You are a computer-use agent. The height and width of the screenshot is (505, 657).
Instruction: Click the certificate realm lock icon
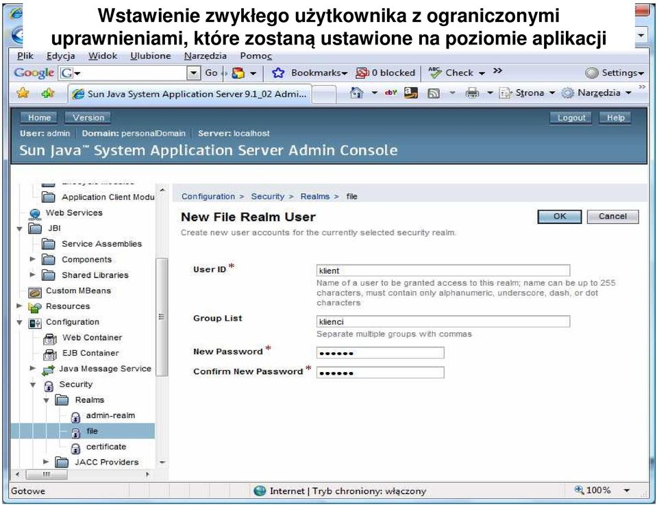75,448
